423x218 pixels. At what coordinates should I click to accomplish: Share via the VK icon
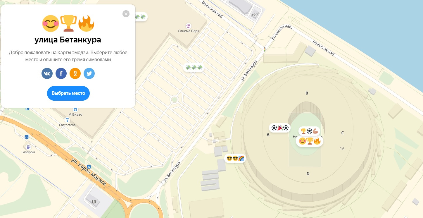click(47, 73)
